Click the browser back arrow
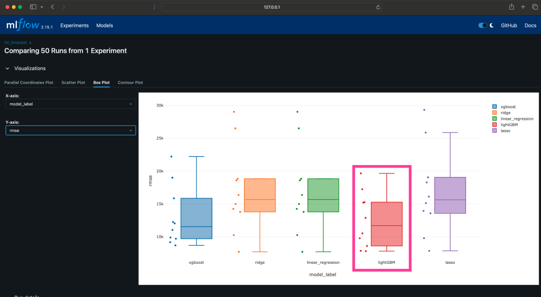Viewport: 541px width, 297px height. tap(52, 7)
